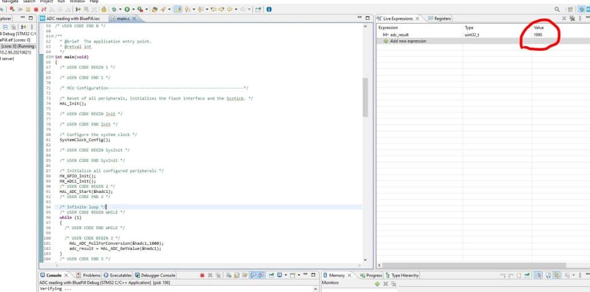Open the Debug icon dropdown arrow
The height and width of the screenshot is (292, 590).
pos(120,9)
